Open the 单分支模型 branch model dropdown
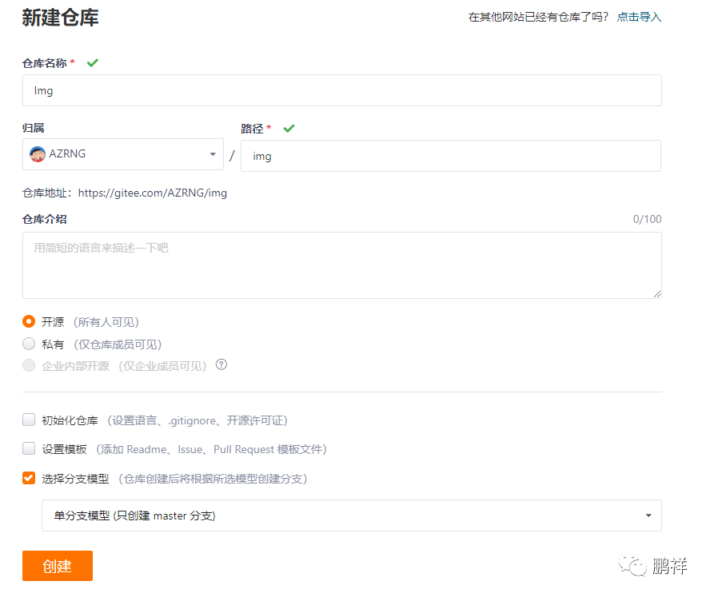Screen dimensions: 710x597 click(x=351, y=515)
